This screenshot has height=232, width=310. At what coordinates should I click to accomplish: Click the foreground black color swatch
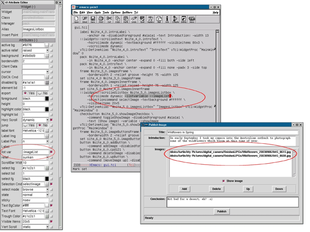[x=47, y=98]
